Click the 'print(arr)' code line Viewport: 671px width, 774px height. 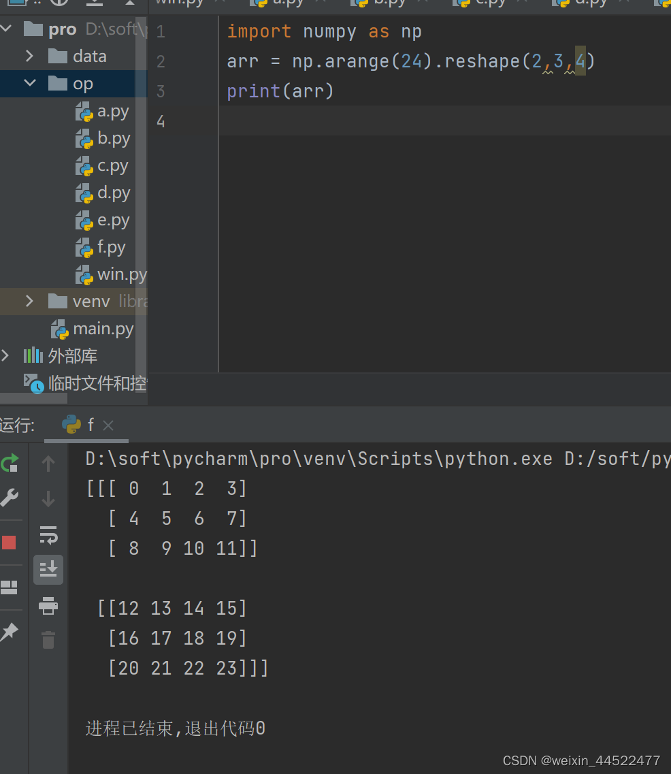280,91
